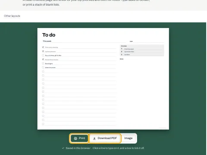Check off the Book flights box
This screenshot has height=155, width=207.
coord(43,63)
